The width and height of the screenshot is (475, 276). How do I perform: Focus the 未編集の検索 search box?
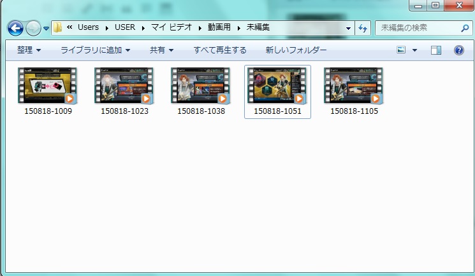pyautogui.click(x=423, y=28)
